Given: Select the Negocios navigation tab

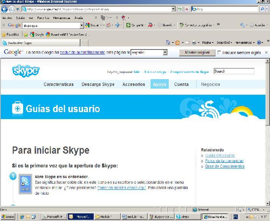Looking at the screenshot, I should tap(210, 84).
